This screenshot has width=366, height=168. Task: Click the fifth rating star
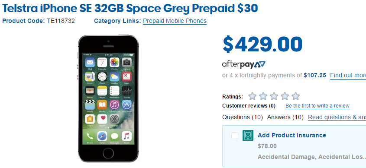click(x=295, y=96)
